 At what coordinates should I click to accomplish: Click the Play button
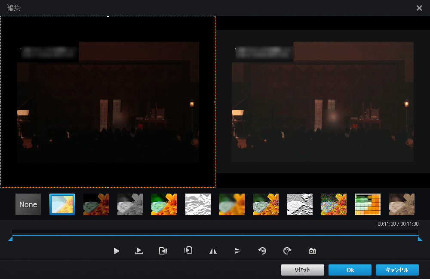point(117,251)
